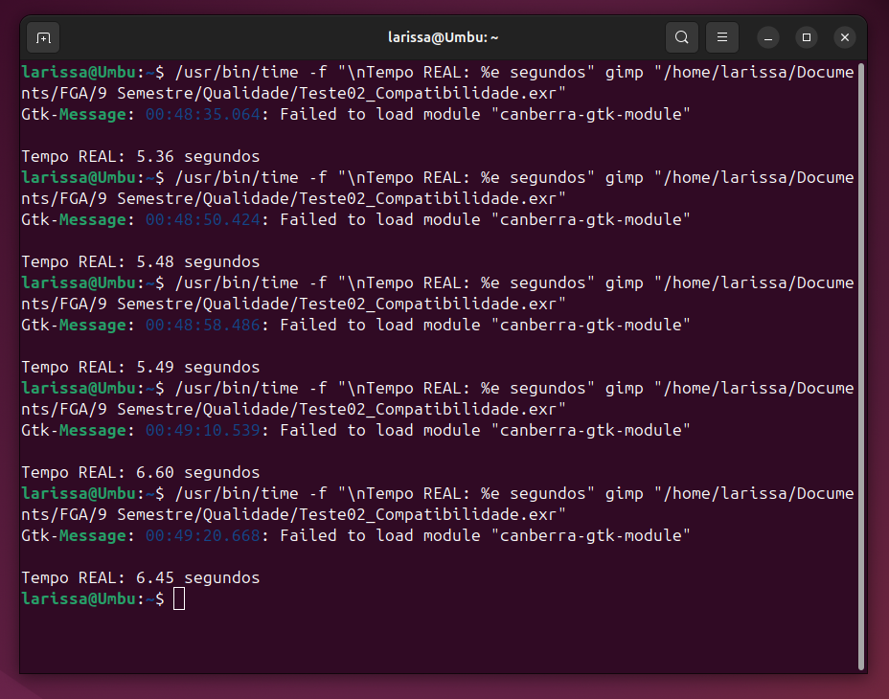The height and width of the screenshot is (699, 889).
Task: Open the hamburger main menu
Action: coord(721,37)
